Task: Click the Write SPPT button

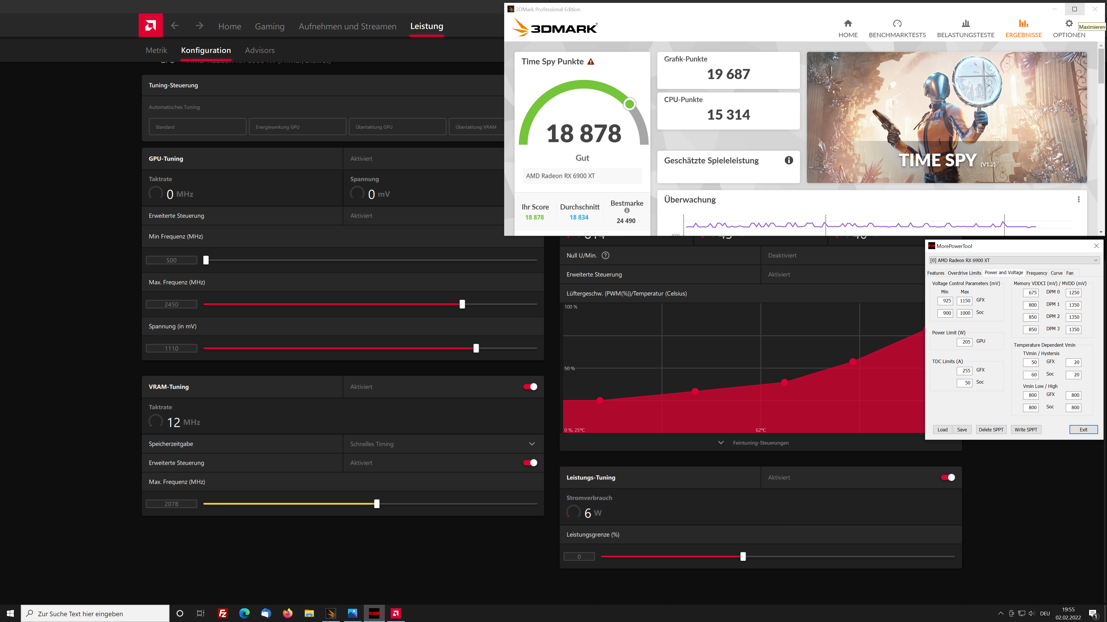Action: (x=1026, y=429)
